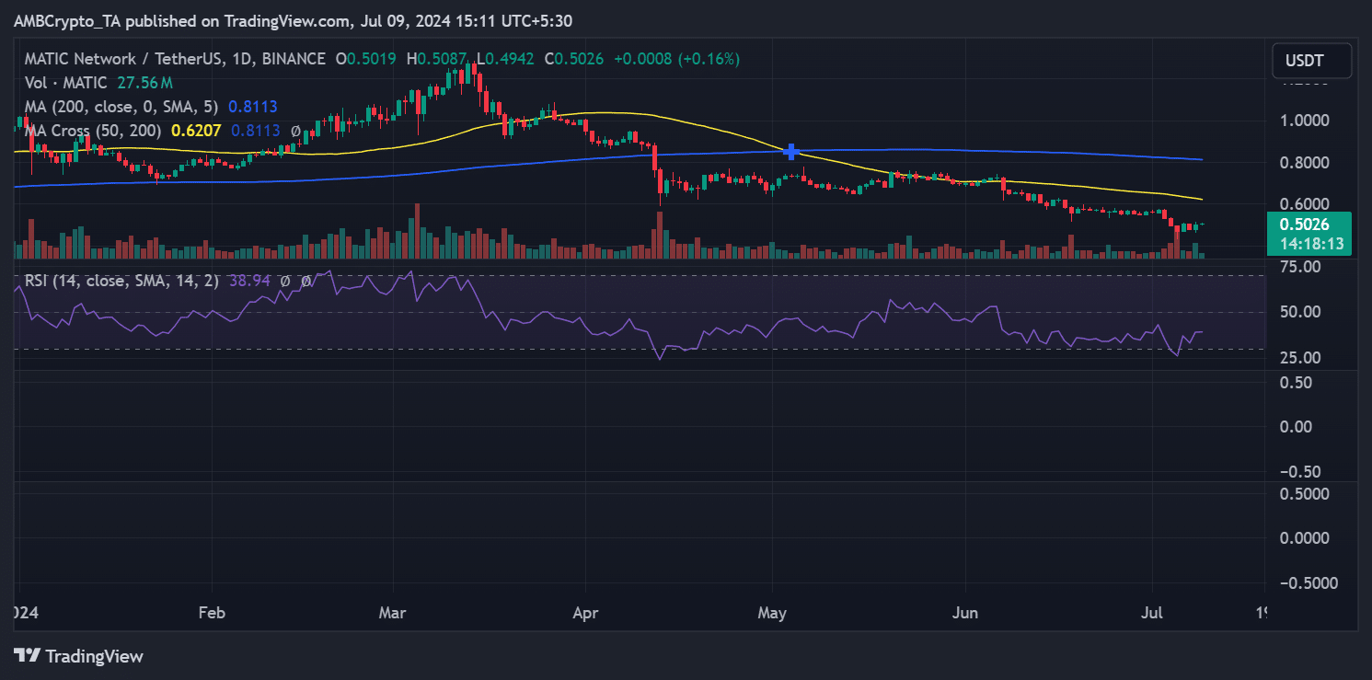This screenshot has width=1372, height=680.
Task: Click the 75.00 RSI axis label
Action: coord(1298,267)
